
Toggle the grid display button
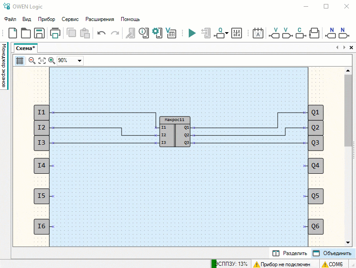pos(20,60)
